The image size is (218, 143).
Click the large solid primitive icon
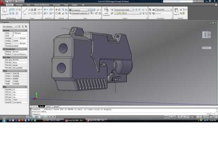[x=5, y=10]
